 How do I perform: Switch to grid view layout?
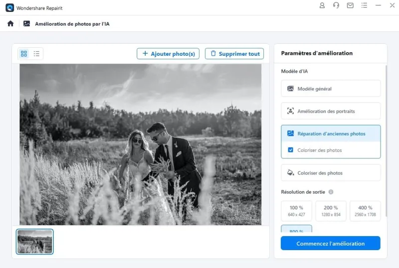(24, 54)
